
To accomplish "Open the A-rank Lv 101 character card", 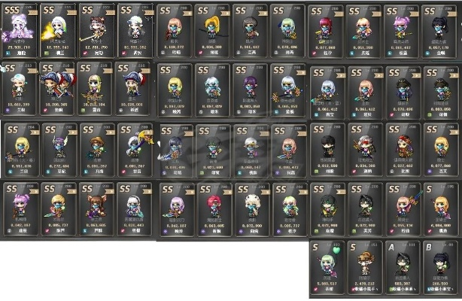I will 403,267.
